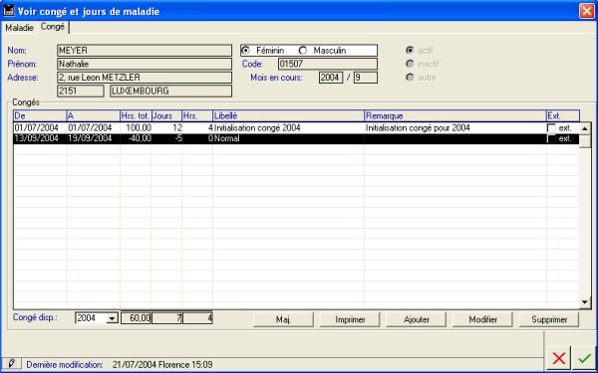598x373 pixels.
Task: Click the city field LUXEMBOURG
Action: click(x=170, y=91)
